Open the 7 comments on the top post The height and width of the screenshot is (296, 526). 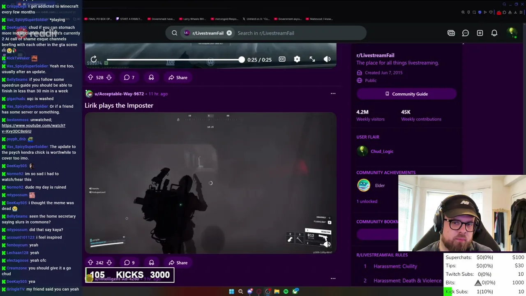[129, 77]
